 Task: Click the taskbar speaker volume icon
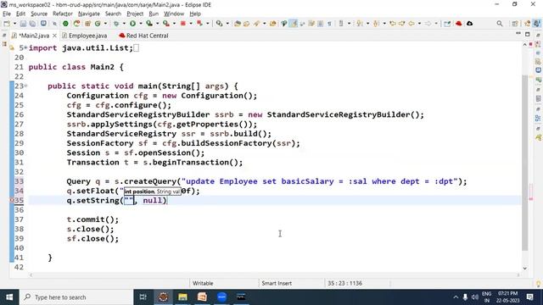click(x=475, y=297)
